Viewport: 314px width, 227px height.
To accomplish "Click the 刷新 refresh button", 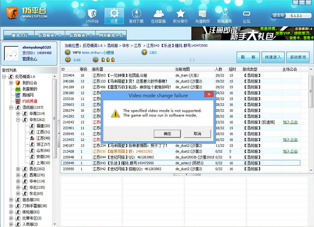I will (x=248, y=57).
